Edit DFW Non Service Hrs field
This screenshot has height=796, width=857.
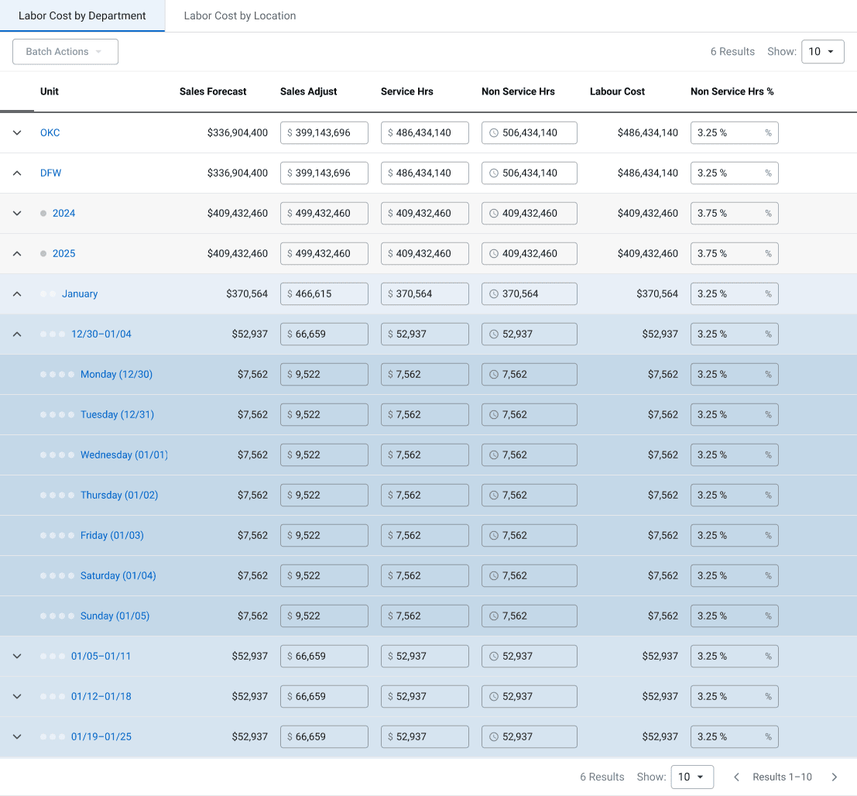[529, 173]
